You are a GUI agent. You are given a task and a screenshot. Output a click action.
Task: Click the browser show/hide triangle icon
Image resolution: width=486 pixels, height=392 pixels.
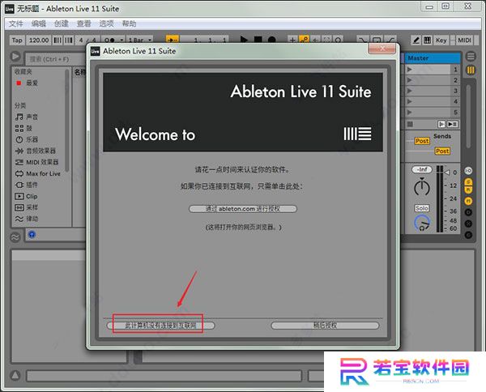pyautogui.click(x=15, y=57)
